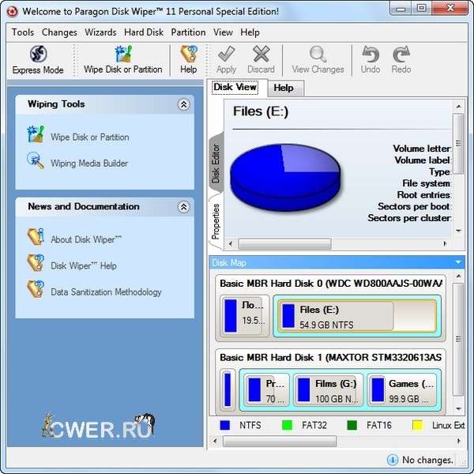Open the Disk Wiper Help link
Image resolution: width=474 pixels, height=474 pixels.
coord(84,265)
